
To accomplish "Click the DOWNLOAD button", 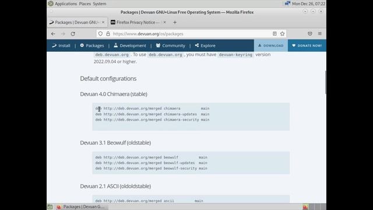I will pos(270,45).
